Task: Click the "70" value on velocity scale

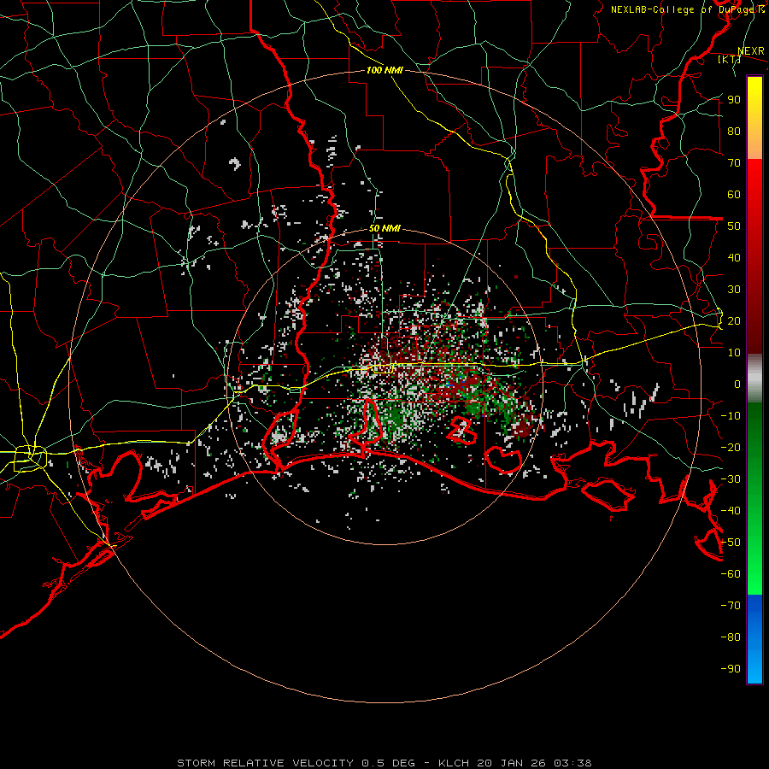Action: 734,163
